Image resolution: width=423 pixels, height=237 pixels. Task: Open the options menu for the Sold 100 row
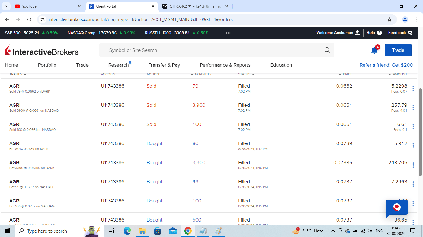tap(413, 127)
